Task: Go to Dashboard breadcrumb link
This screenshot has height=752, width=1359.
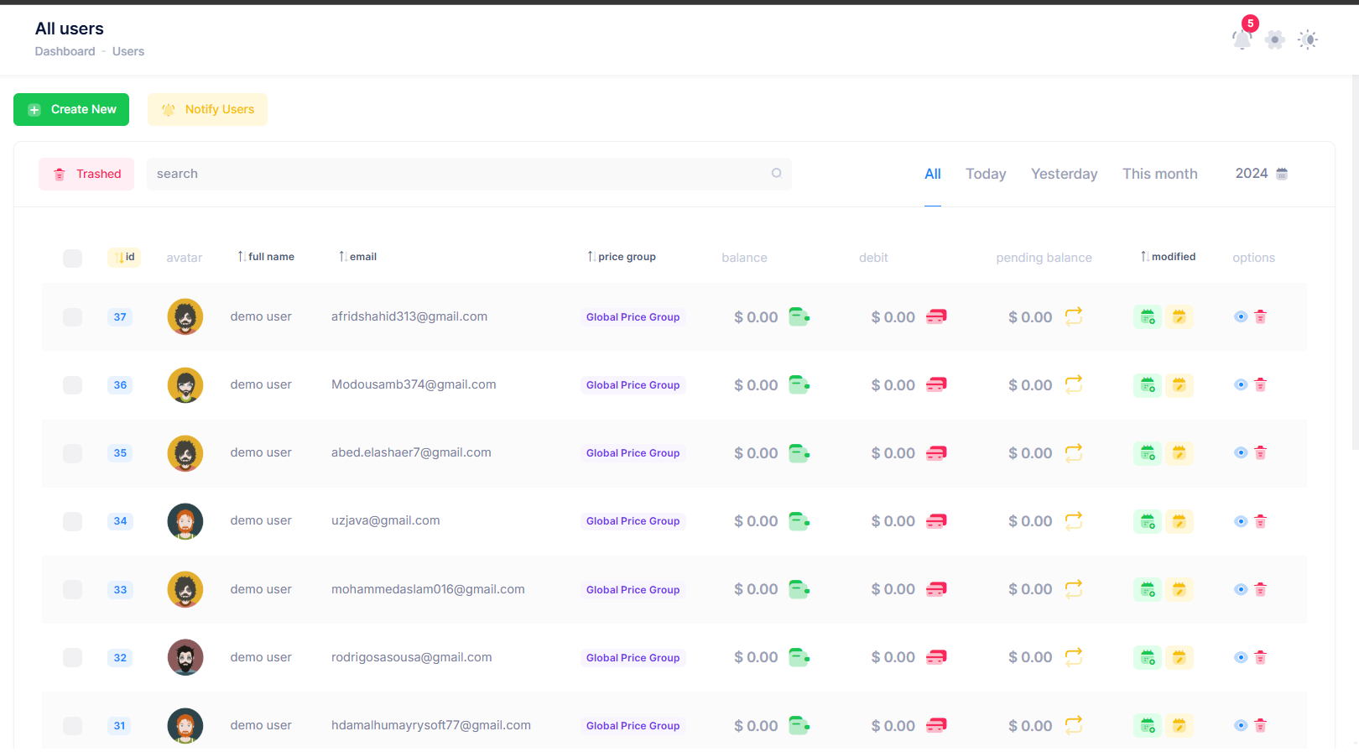Action: point(65,51)
